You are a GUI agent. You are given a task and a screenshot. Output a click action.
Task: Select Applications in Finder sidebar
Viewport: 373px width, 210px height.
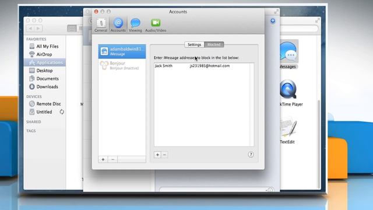click(44, 62)
